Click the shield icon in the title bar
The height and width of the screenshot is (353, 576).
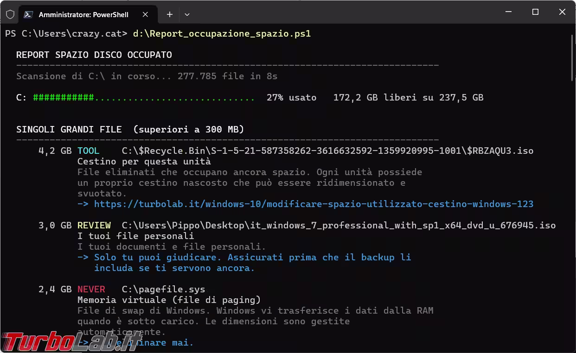[10, 14]
